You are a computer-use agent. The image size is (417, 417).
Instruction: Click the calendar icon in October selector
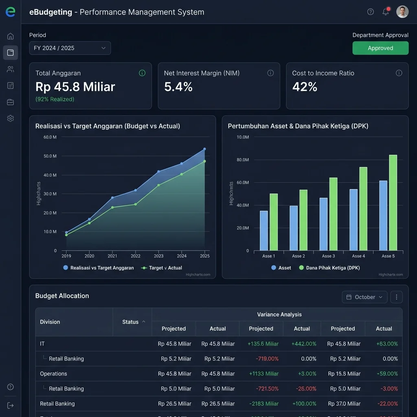click(349, 297)
